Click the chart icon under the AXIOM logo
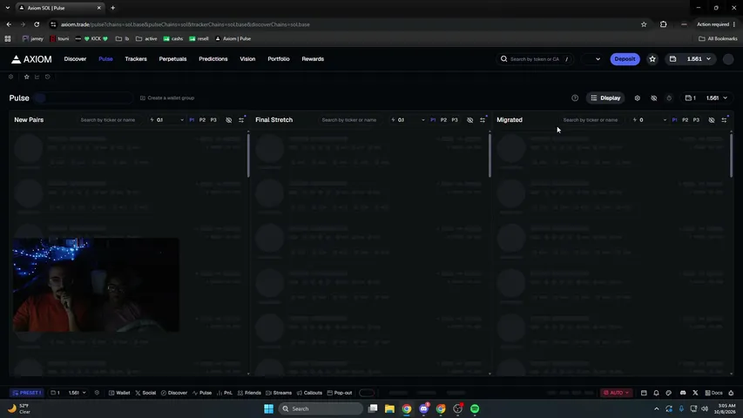The height and width of the screenshot is (418, 743). [x=37, y=77]
